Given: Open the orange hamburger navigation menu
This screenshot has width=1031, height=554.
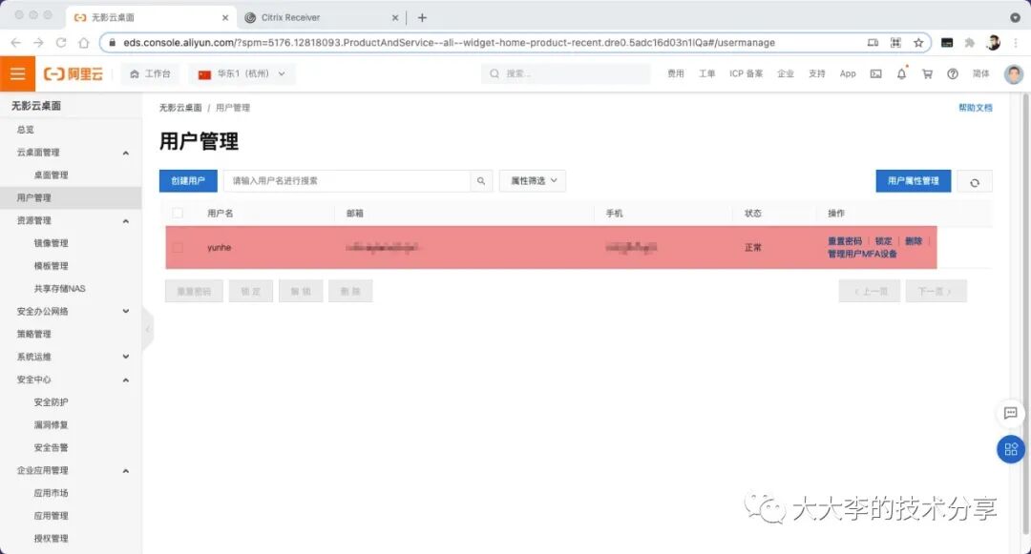Looking at the screenshot, I should (17, 73).
